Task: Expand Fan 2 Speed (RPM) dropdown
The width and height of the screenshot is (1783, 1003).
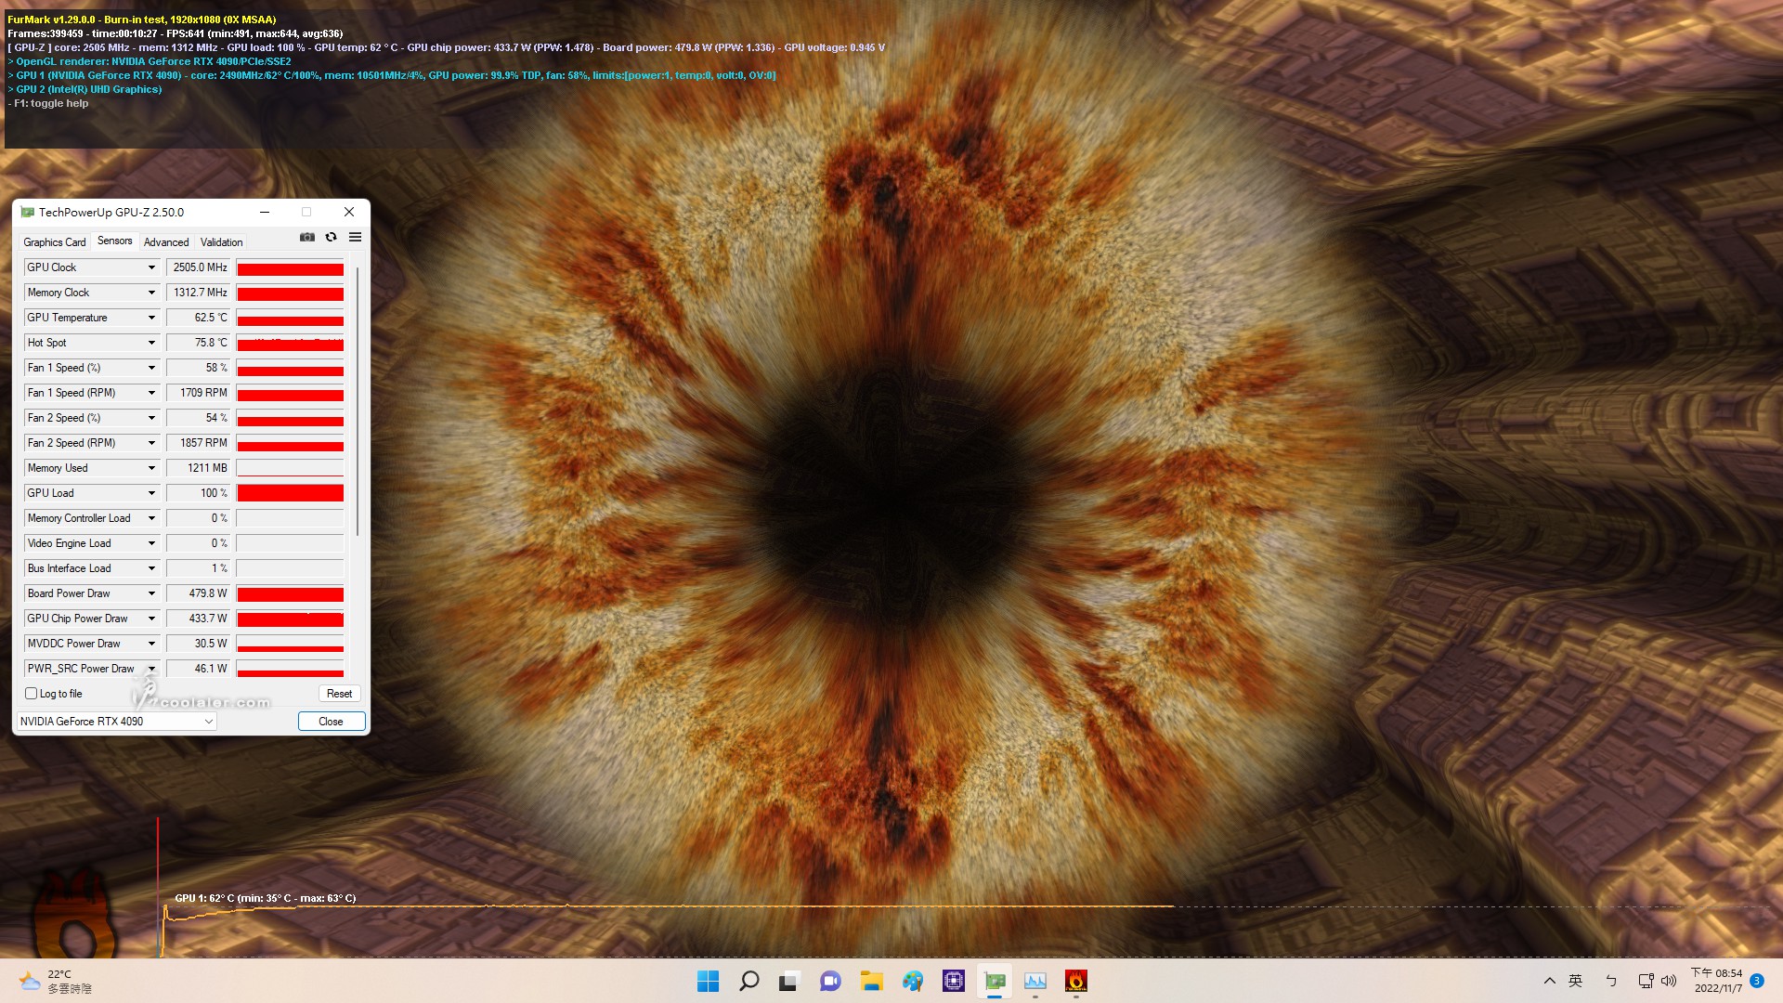Action: coord(151,443)
